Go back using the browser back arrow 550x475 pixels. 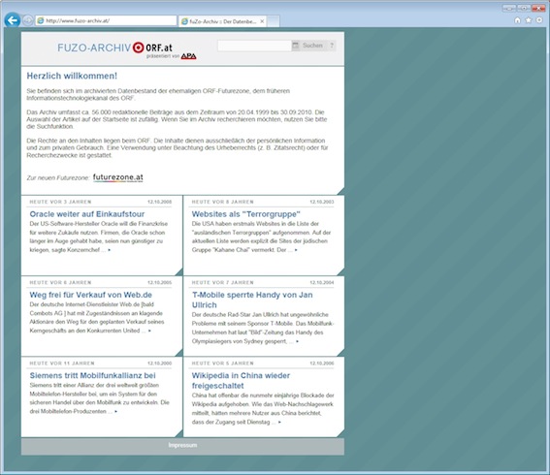tap(13, 20)
